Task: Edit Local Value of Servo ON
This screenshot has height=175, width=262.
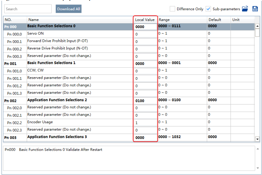Action: [x=145, y=34]
